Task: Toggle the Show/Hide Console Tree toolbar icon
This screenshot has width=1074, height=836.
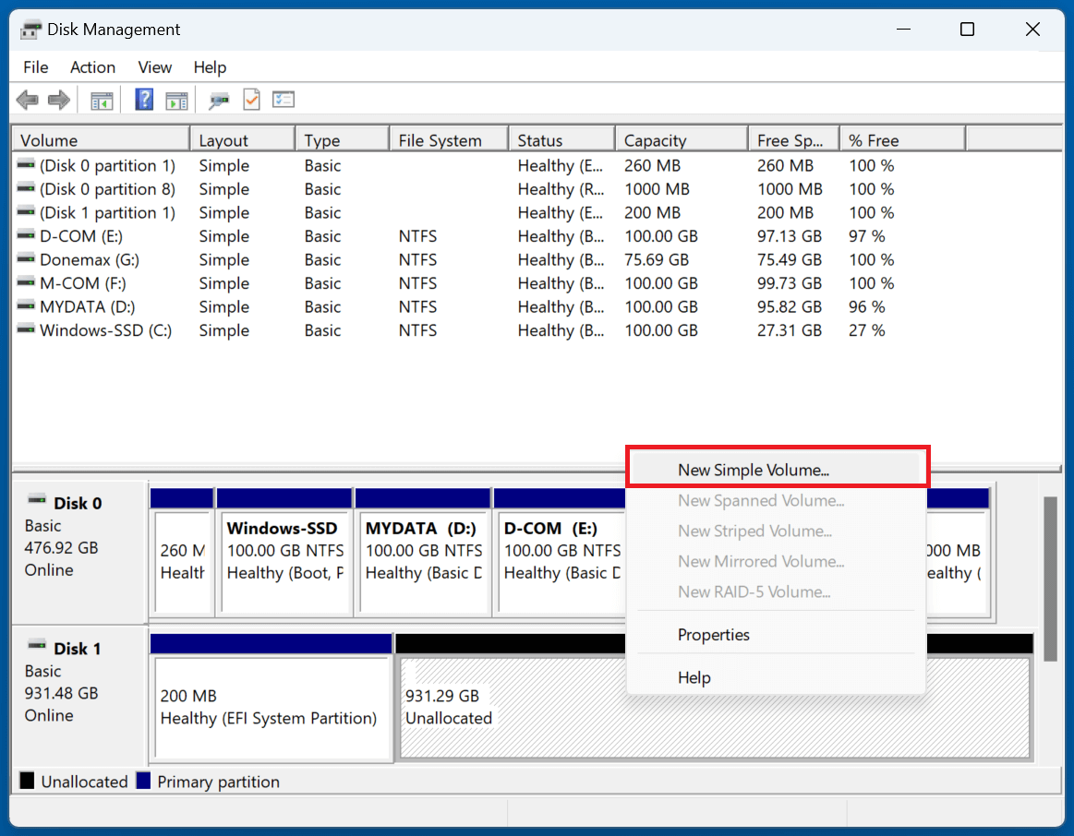Action: [102, 99]
